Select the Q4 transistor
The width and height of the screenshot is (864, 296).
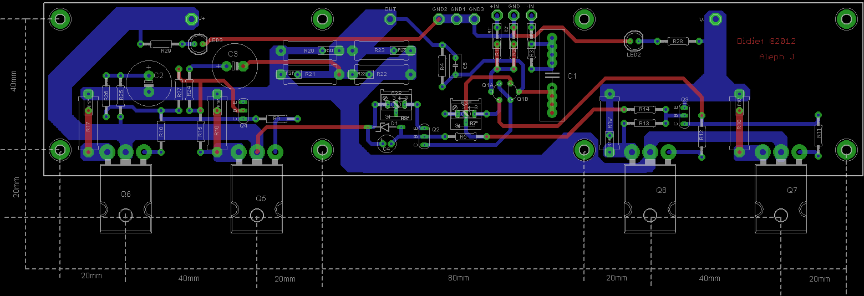[x=243, y=110]
